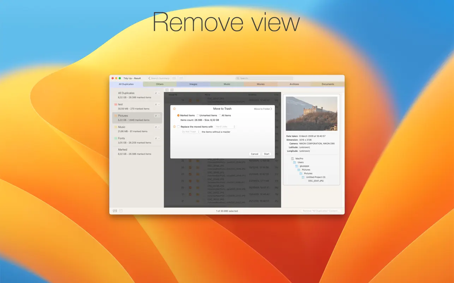Screen dimensions: 454x283
Task: Click Remove "All Duplicates" Content button
Action: (x=321, y=211)
